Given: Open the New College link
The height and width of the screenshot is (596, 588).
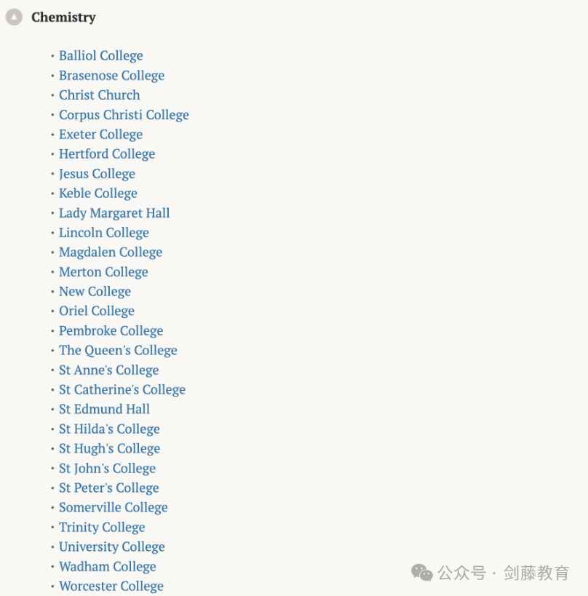Looking at the screenshot, I should tap(95, 292).
